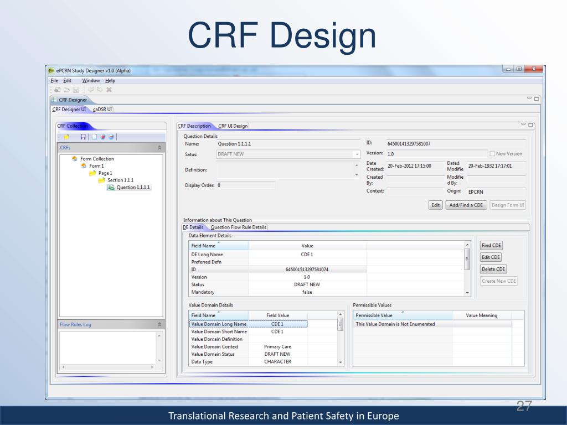567x425 pixels.
Task: Click down arrow of Value Domain Details scrollbar
Action: pyautogui.click(x=341, y=362)
